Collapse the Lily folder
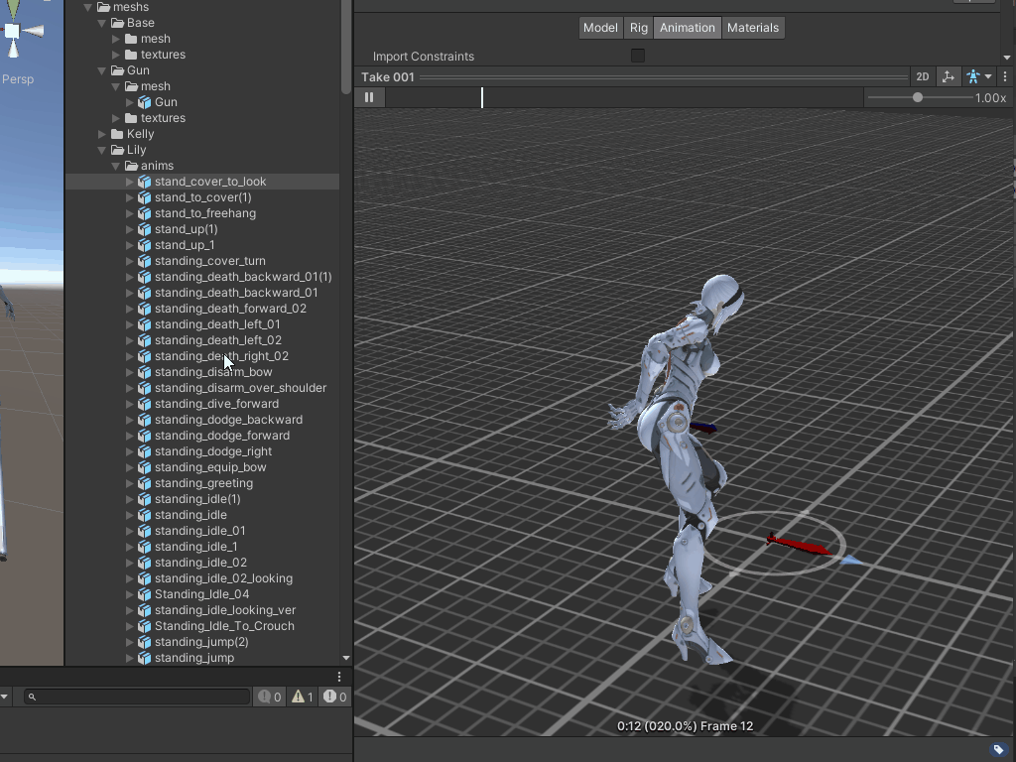Viewport: 1016px width, 762px height. pos(102,150)
